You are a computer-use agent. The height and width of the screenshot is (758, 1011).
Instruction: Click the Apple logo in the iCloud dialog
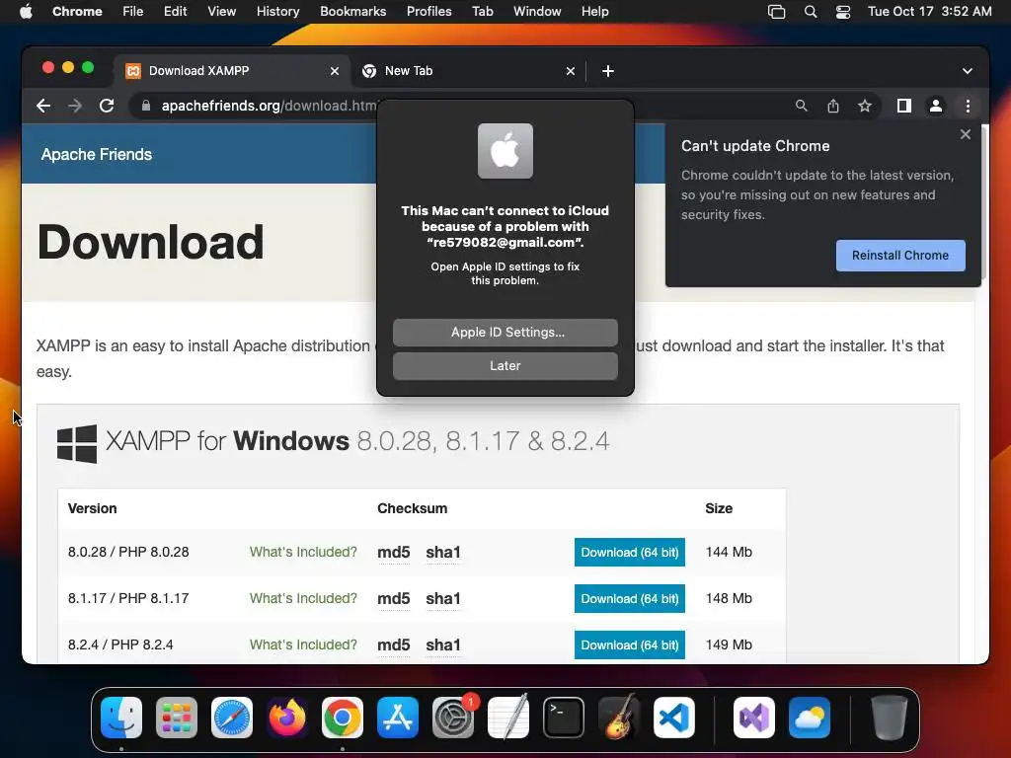click(x=505, y=151)
